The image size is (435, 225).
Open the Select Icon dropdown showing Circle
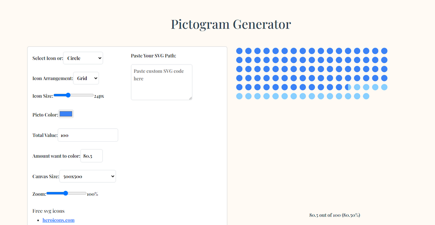[83, 58]
